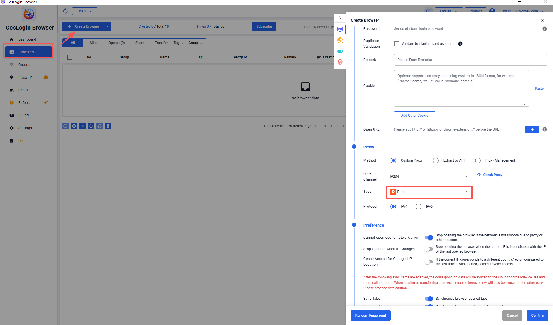The width and height of the screenshot is (553, 325).
Task: Confirm the browser creation
Action: pos(537,316)
